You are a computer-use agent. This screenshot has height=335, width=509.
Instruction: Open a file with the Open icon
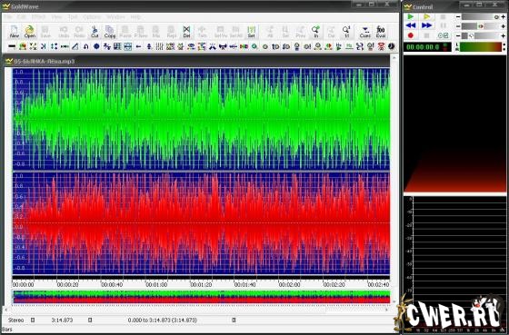[x=29, y=32]
